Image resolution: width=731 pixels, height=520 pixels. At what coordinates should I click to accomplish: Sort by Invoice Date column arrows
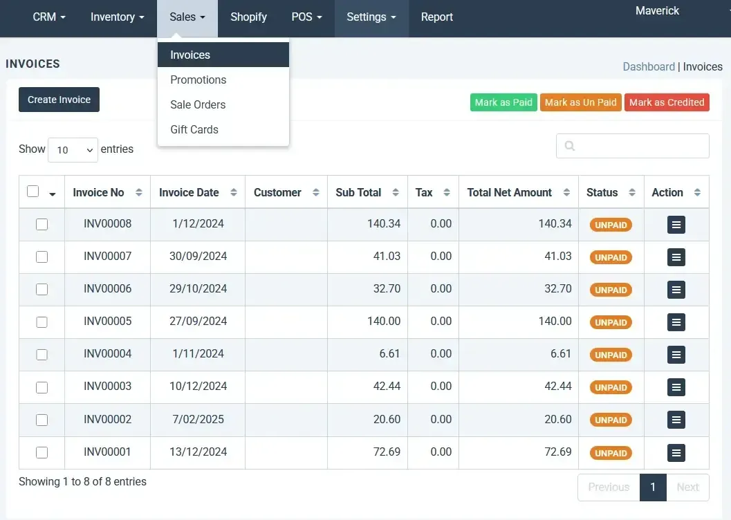pos(234,192)
